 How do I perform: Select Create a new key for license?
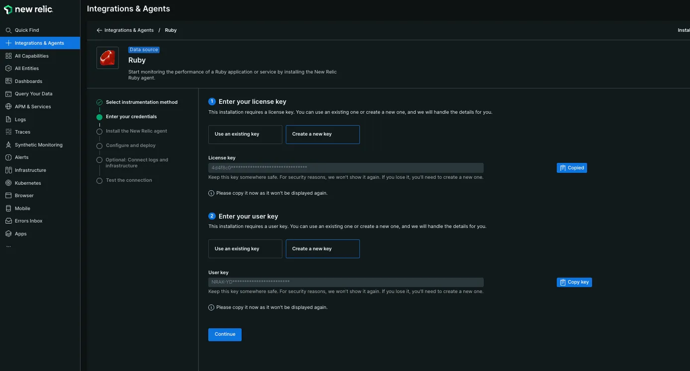coord(323,134)
